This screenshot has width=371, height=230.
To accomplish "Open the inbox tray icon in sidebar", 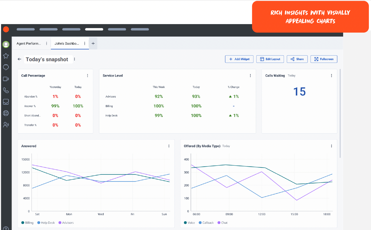I will [6, 101].
